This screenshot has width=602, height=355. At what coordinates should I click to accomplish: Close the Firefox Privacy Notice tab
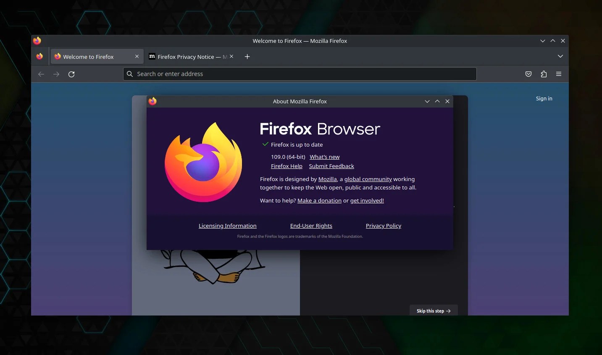(231, 56)
